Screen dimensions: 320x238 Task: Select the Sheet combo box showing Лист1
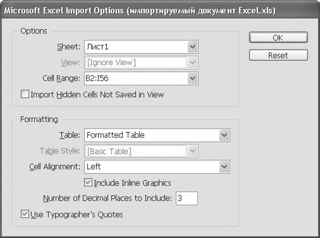(x=141, y=47)
